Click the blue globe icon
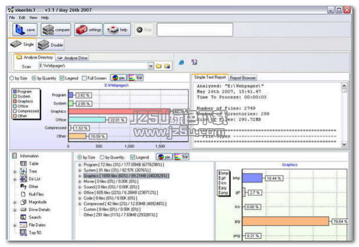Image resolution: width=359 pixels, height=247 pixels. [182, 62]
